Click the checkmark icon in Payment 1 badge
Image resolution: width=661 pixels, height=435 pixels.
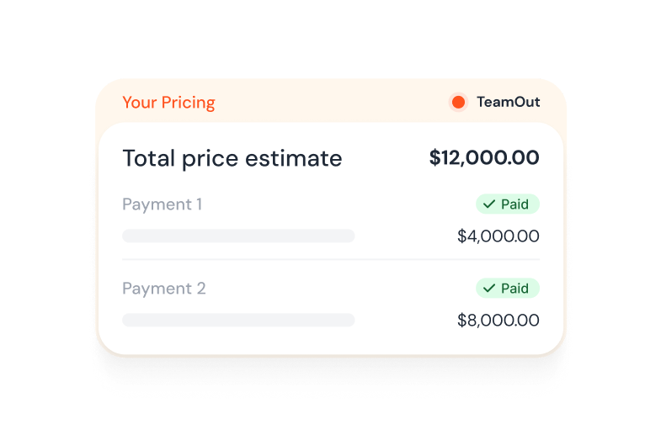tap(488, 204)
